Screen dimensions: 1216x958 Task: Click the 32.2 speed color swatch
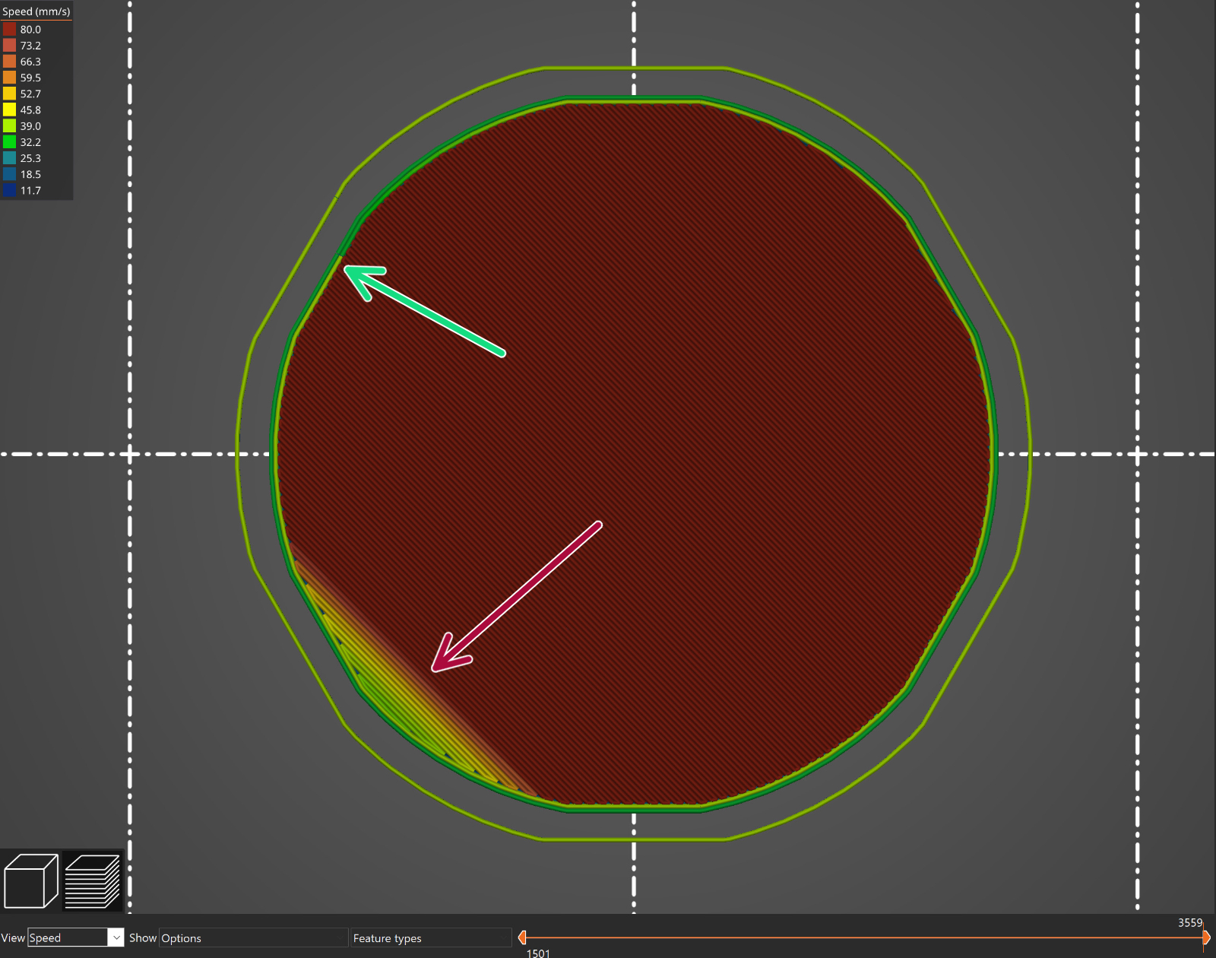(9, 141)
